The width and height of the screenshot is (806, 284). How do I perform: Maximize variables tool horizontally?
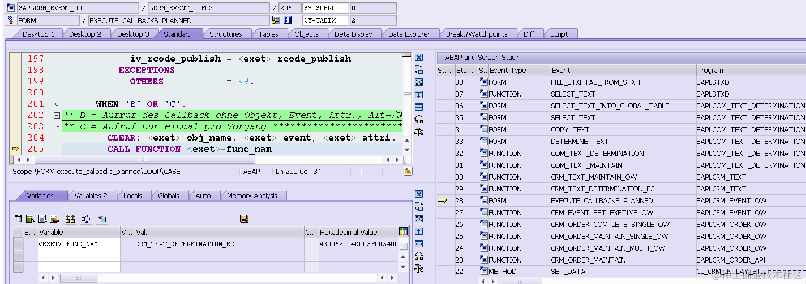point(419,244)
